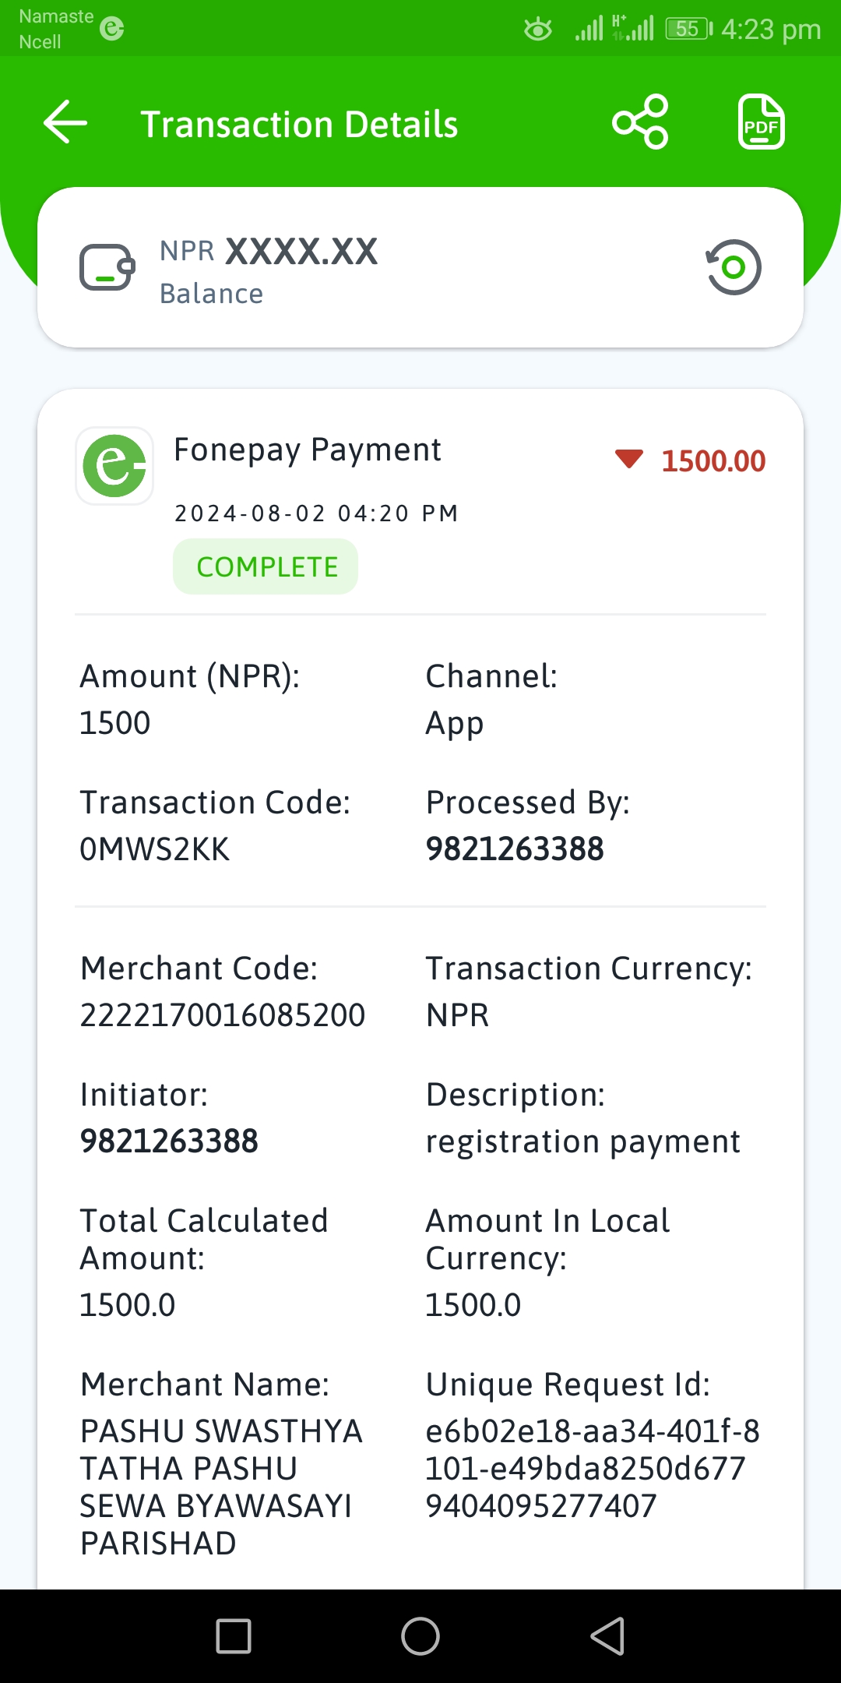Tap the COMPLETE status badge
841x1683 pixels.
coord(266,566)
